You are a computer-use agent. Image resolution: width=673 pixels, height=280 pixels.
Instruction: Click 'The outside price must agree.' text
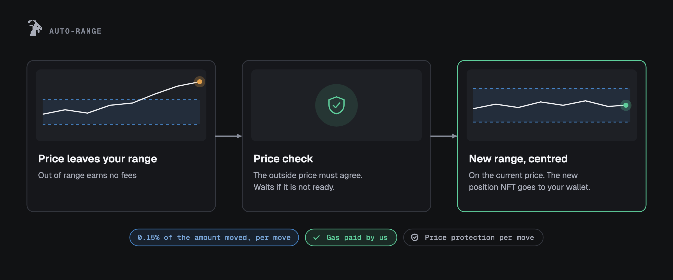(x=308, y=175)
